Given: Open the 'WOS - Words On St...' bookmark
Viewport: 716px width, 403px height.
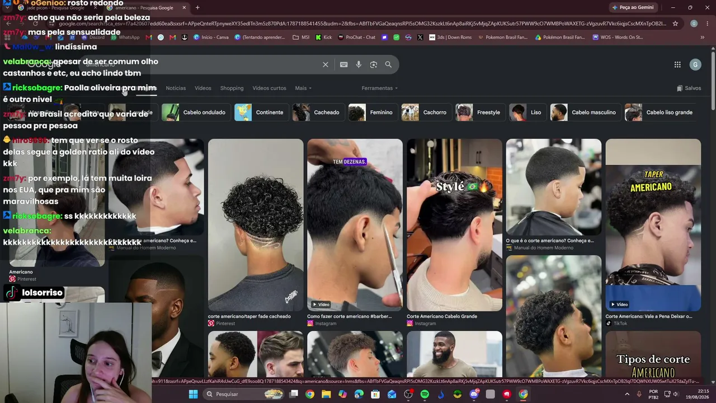Looking at the screenshot, I should point(616,38).
